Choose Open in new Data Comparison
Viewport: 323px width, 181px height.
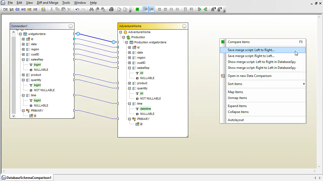pyautogui.click(x=249, y=76)
